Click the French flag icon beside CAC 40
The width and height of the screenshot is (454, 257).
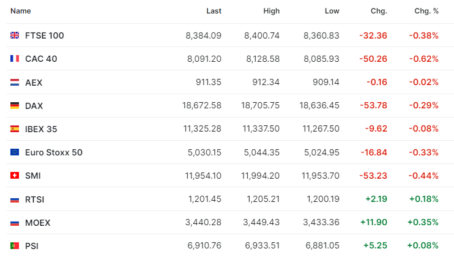pyautogui.click(x=15, y=59)
